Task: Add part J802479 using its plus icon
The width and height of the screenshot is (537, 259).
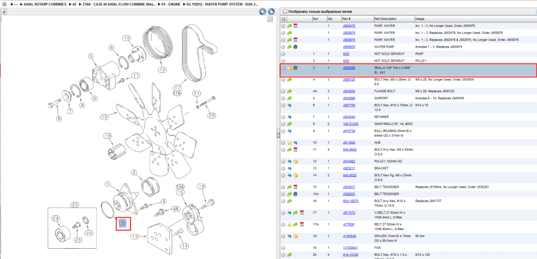Action: [284, 26]
